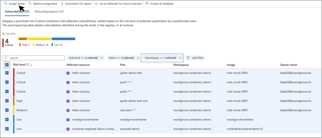Click the Download CSV report arrow icon
The image size is (322, 138).
pyautogui.click(x=62, y=4)
